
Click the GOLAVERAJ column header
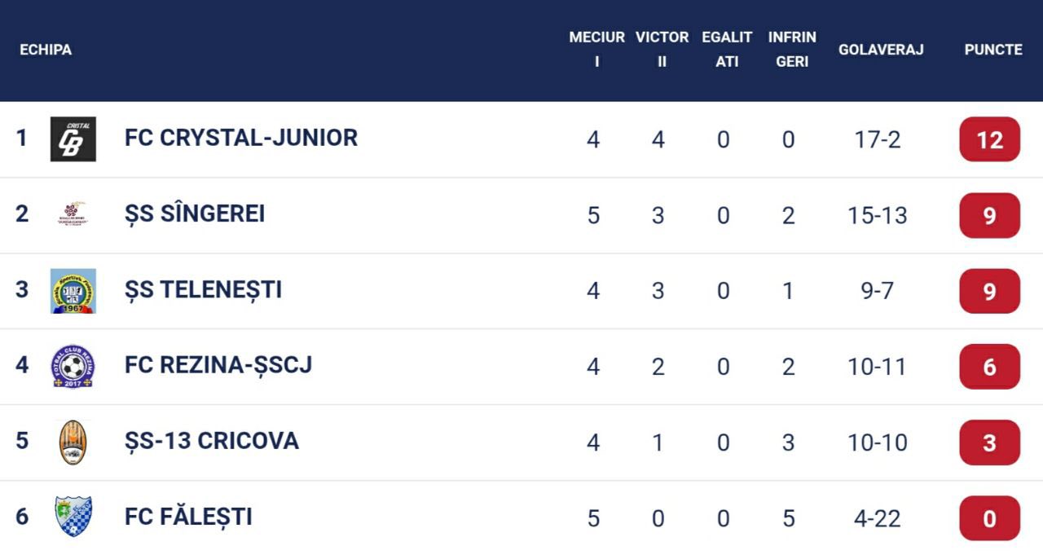(x=881, y=50)
